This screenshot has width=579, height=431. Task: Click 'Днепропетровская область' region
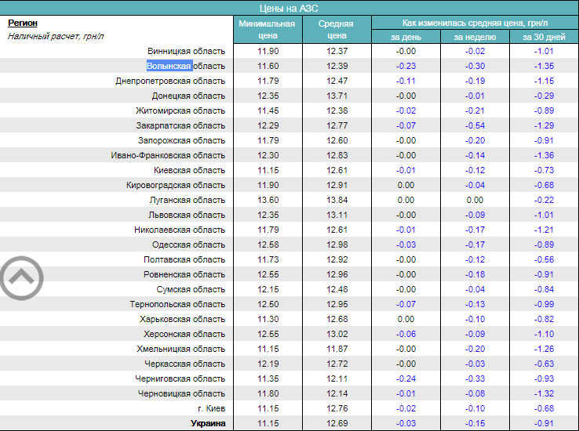pos(170,81)
